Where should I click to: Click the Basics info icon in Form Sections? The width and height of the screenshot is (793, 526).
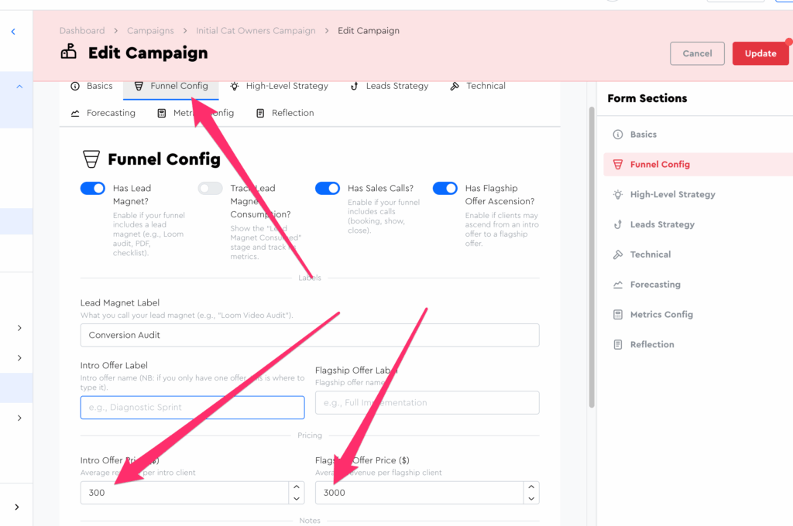[617, 135]
